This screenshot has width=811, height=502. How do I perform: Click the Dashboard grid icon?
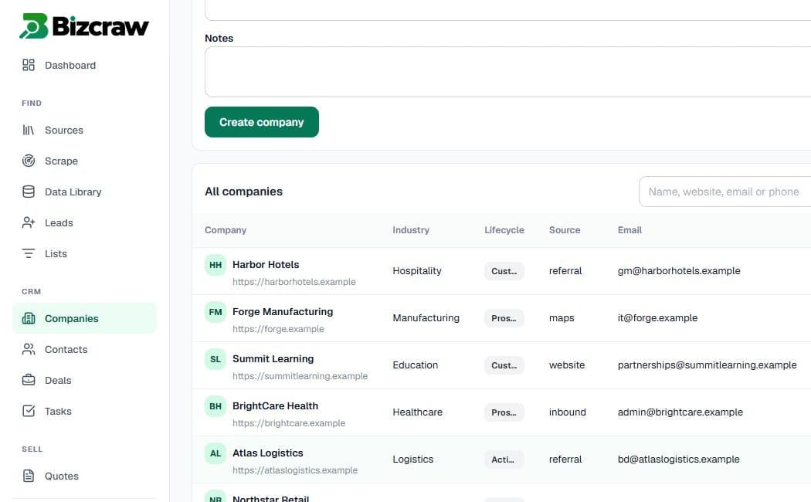coord(29,65)
